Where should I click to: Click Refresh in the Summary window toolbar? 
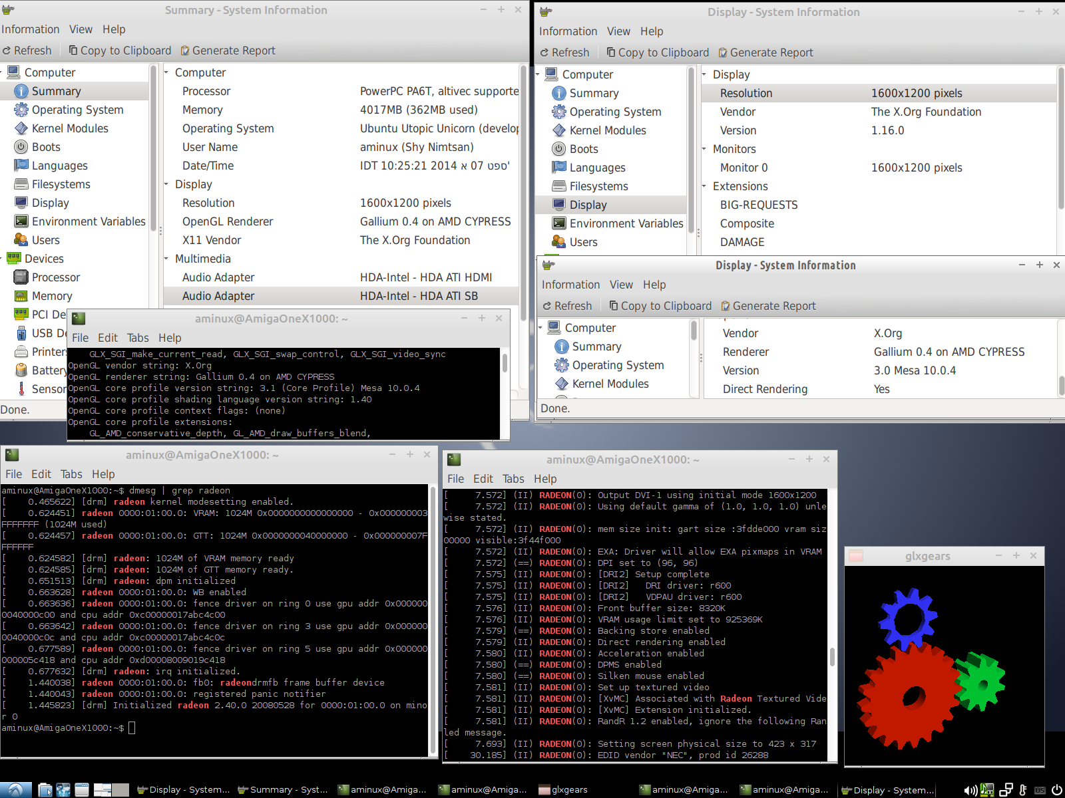(27, 51)
